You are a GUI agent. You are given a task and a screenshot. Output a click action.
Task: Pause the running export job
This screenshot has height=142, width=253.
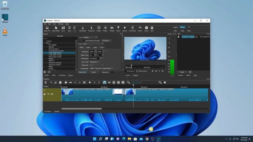(x=182, y=72)
